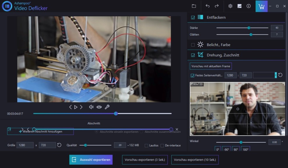Open settings with the gear icon
Image resolution: width=288 pixels, height=168 pixels.
point(230,6)
